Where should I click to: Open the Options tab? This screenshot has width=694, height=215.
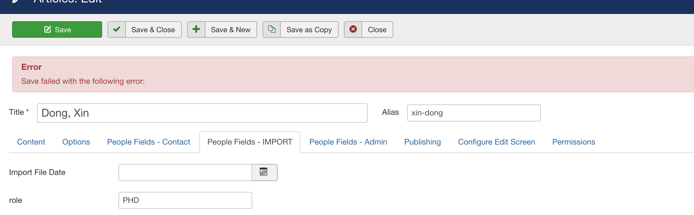click(76, 142)
